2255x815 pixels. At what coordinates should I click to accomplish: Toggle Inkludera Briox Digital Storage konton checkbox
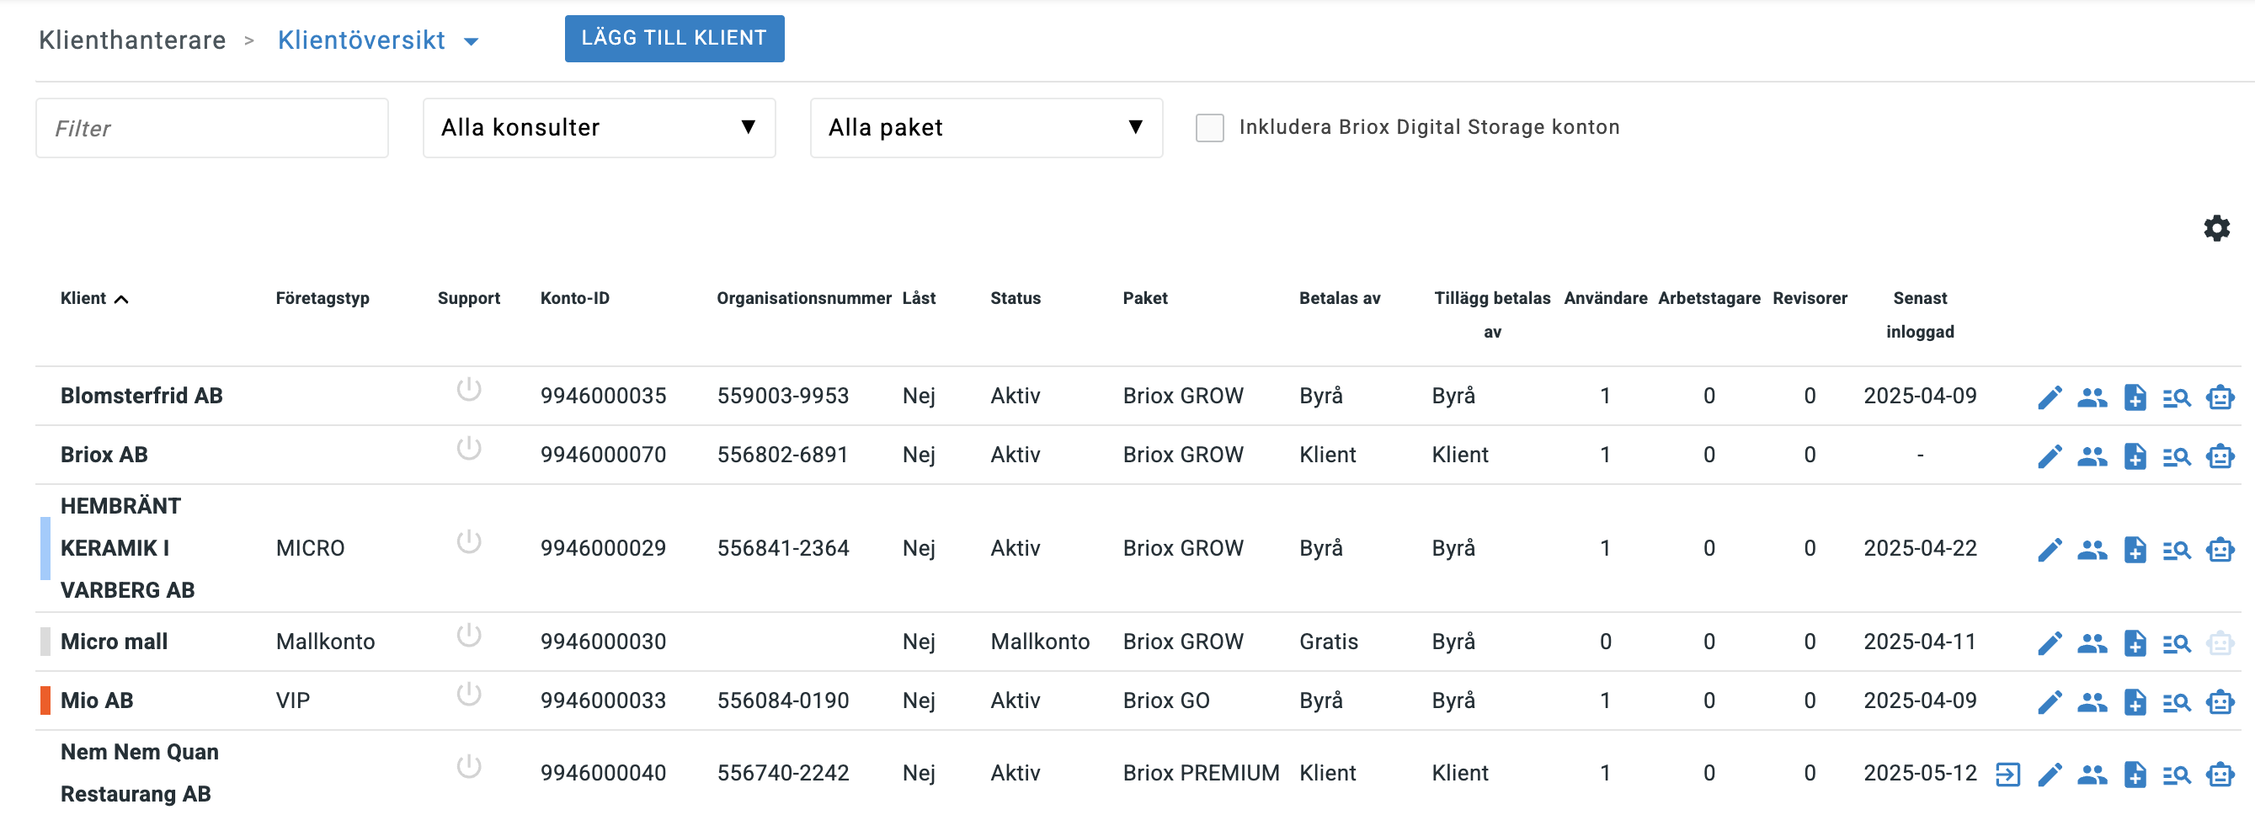click(1209, 128)
